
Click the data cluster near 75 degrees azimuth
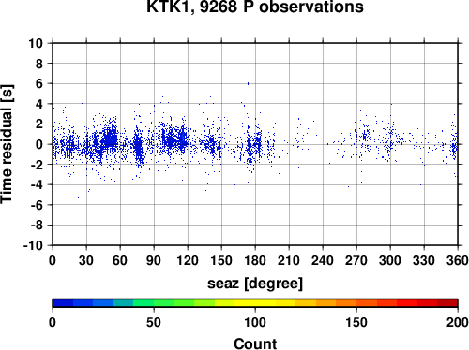pyautogui.click(x=138, y=147)
